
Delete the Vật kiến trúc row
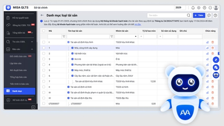point(213,53)
